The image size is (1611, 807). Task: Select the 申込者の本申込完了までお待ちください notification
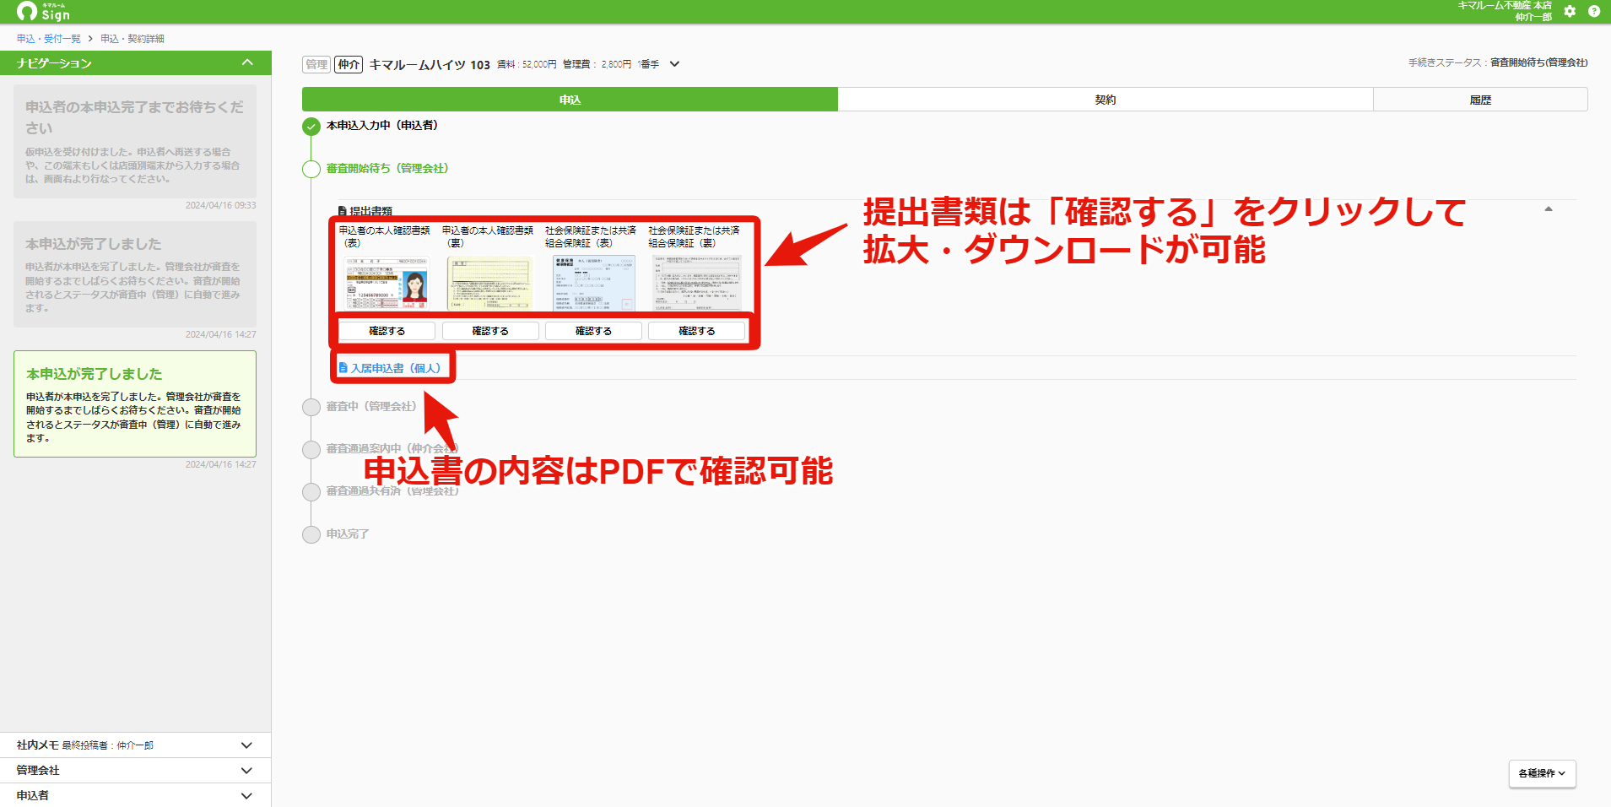(x=135, y=141)
